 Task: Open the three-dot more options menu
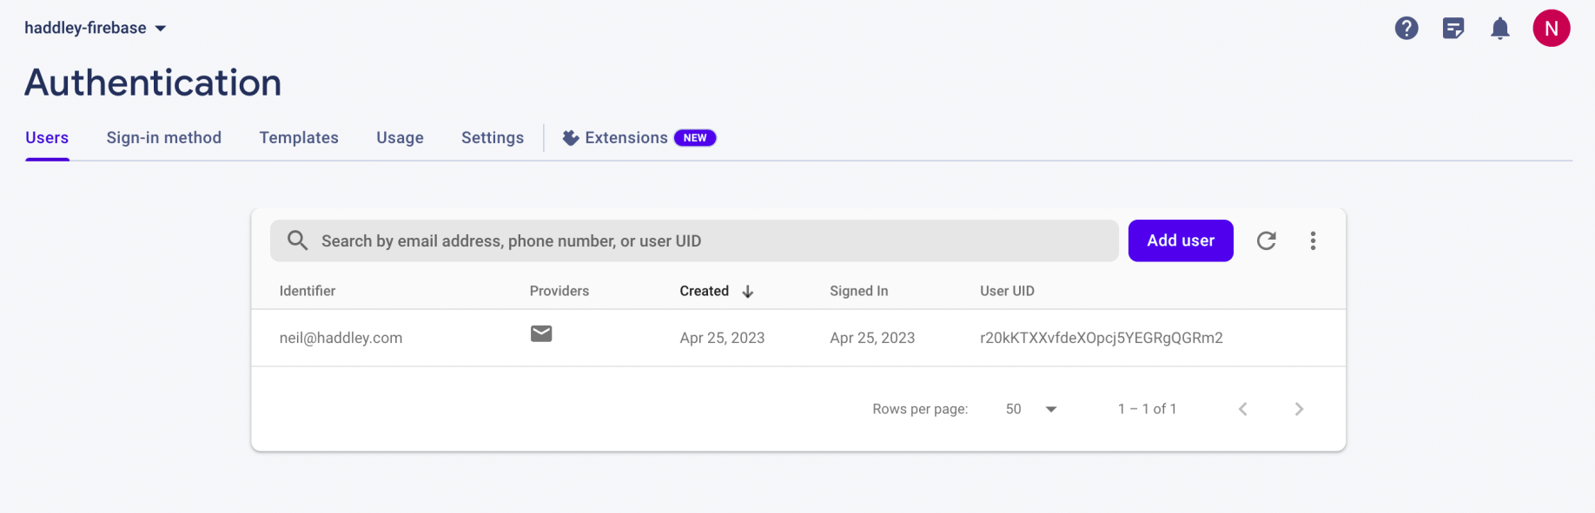point(1313,240)
